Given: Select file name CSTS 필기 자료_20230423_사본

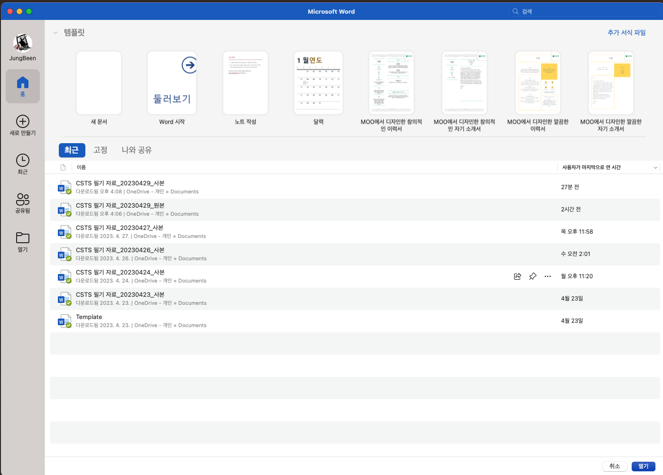Looking at the screenshot, I should pyautogui.click(x=120, y=295).
